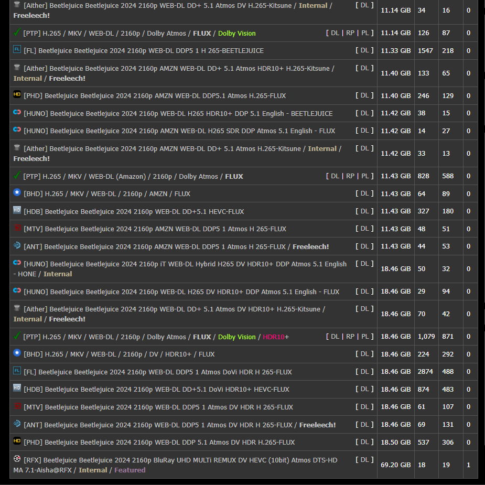The width and height of the screenshot is (485, 485).
Task: Click the "1,079" count cell
Action: [x=426, y=337]
